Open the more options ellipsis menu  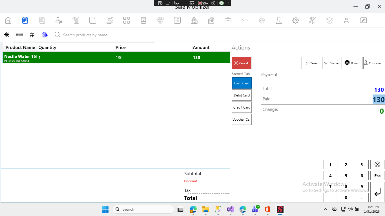245,20
